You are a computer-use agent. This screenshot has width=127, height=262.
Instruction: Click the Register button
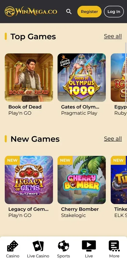[89, 12]
